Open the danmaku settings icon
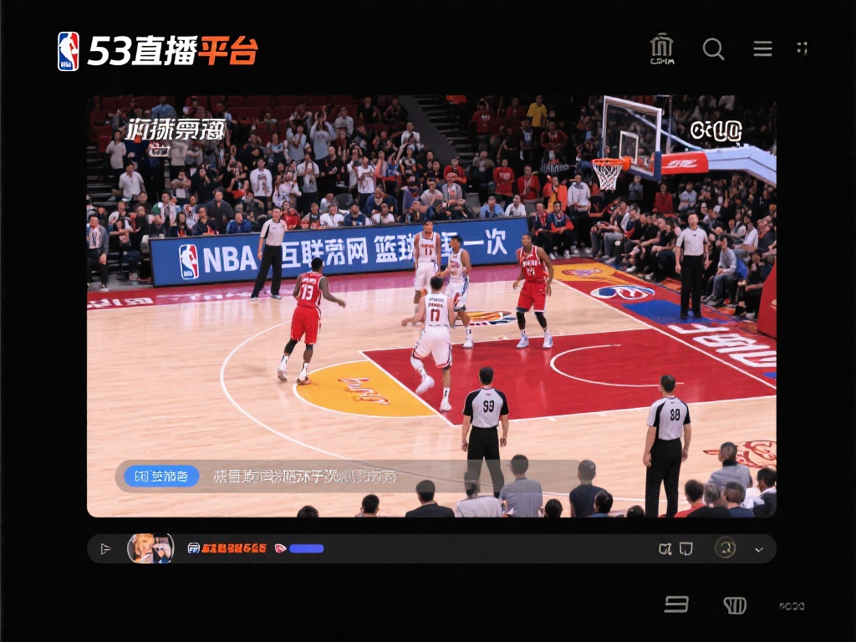 (666, 549)
